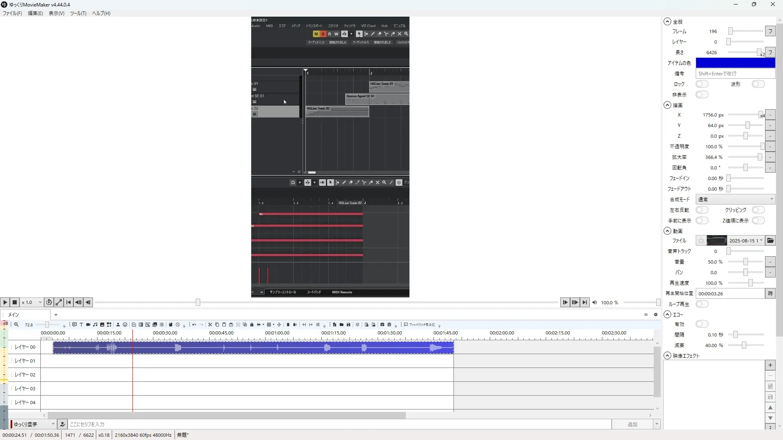Screen dimensions: 783x440
Task: Click the camera snapshot icon in toolbar
Action: point(382,325)
